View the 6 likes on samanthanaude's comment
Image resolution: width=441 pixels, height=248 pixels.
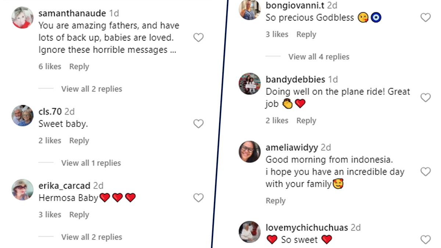(50, 67)
